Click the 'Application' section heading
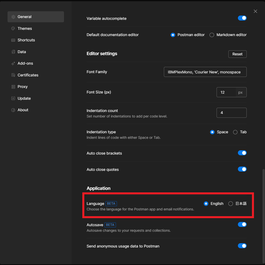This screenshot has height=265, width=265. pyautogui.click(x=98, y=188)
